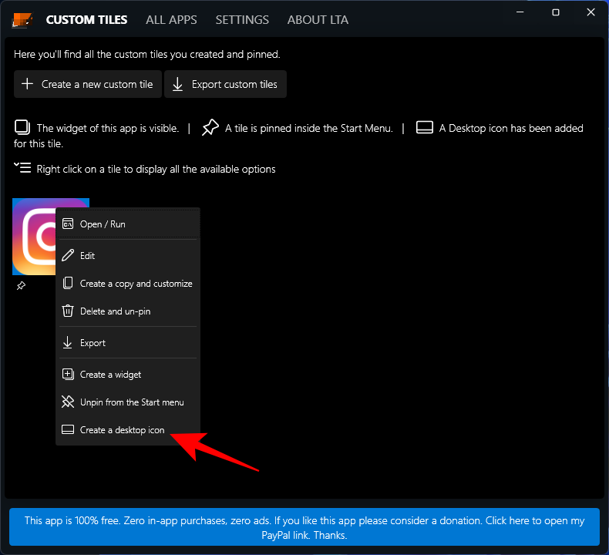Choose Create a desktop icon menu entry
The height and width of the screenshot is (555, 609).
click(x=122, y=430)
